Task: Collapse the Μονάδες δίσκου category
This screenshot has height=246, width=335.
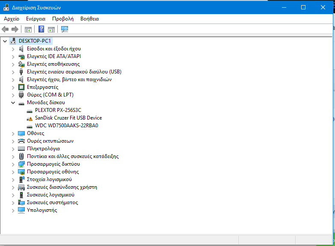Action: (x=13, y=103)
